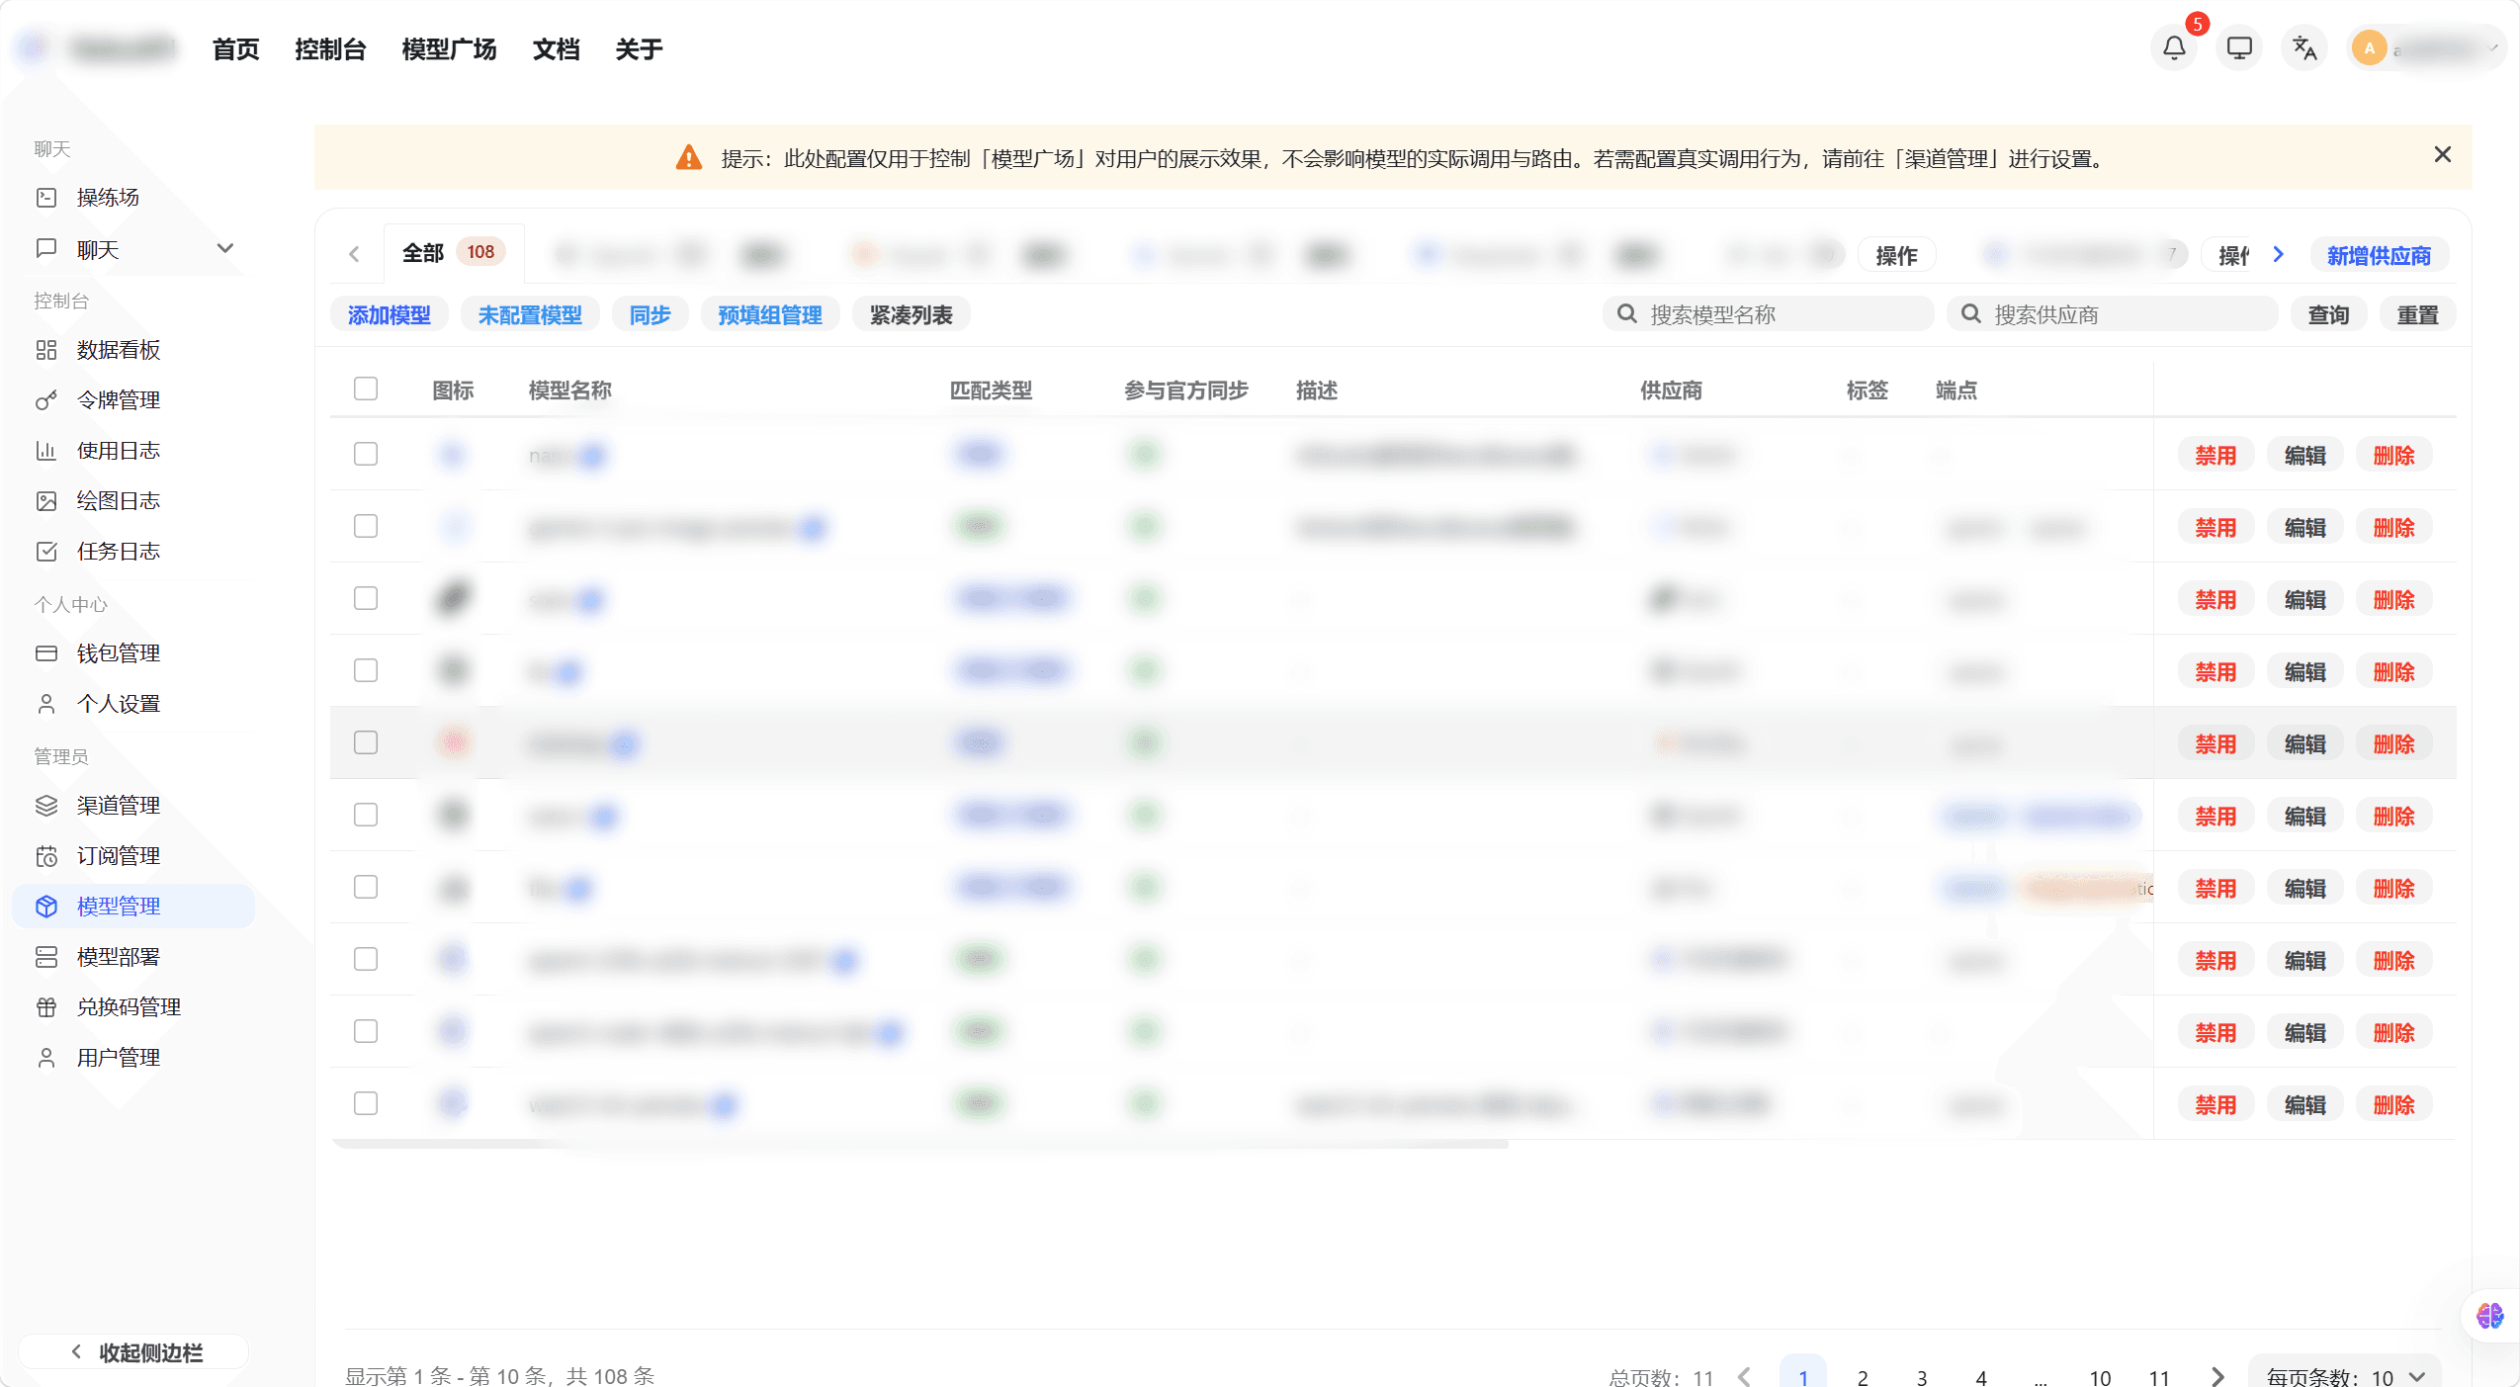Select 数据看板 in the sidebar

pyautogui.click(x=117, y=349)
